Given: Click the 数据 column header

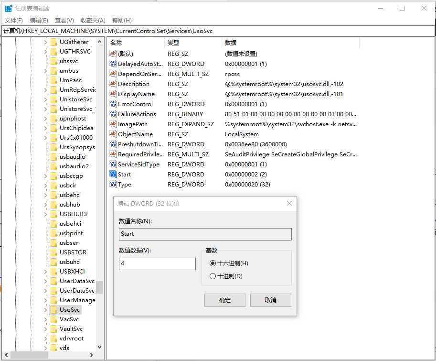Looking at the screenshot, I should tap(290, 43).
